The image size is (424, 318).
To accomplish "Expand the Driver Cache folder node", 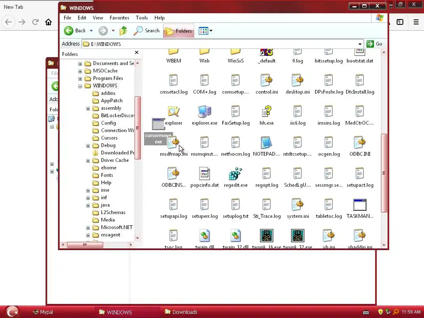I will coord(88,161).
